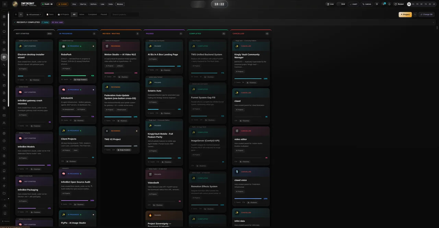Viewport: 439px width, 228px height.
Task: Open the All businesses dropdown
Action: (x=34, y=14)
